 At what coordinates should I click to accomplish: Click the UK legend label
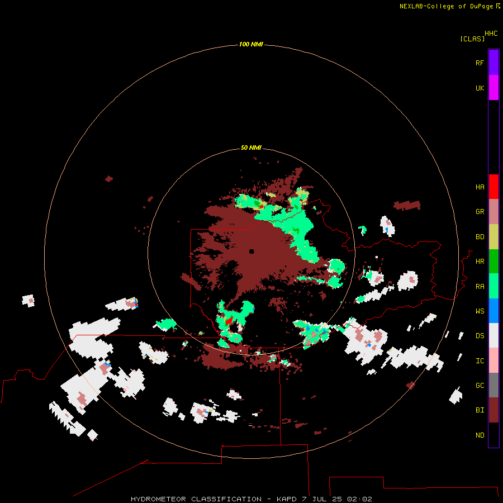click(x=480, y=88)
